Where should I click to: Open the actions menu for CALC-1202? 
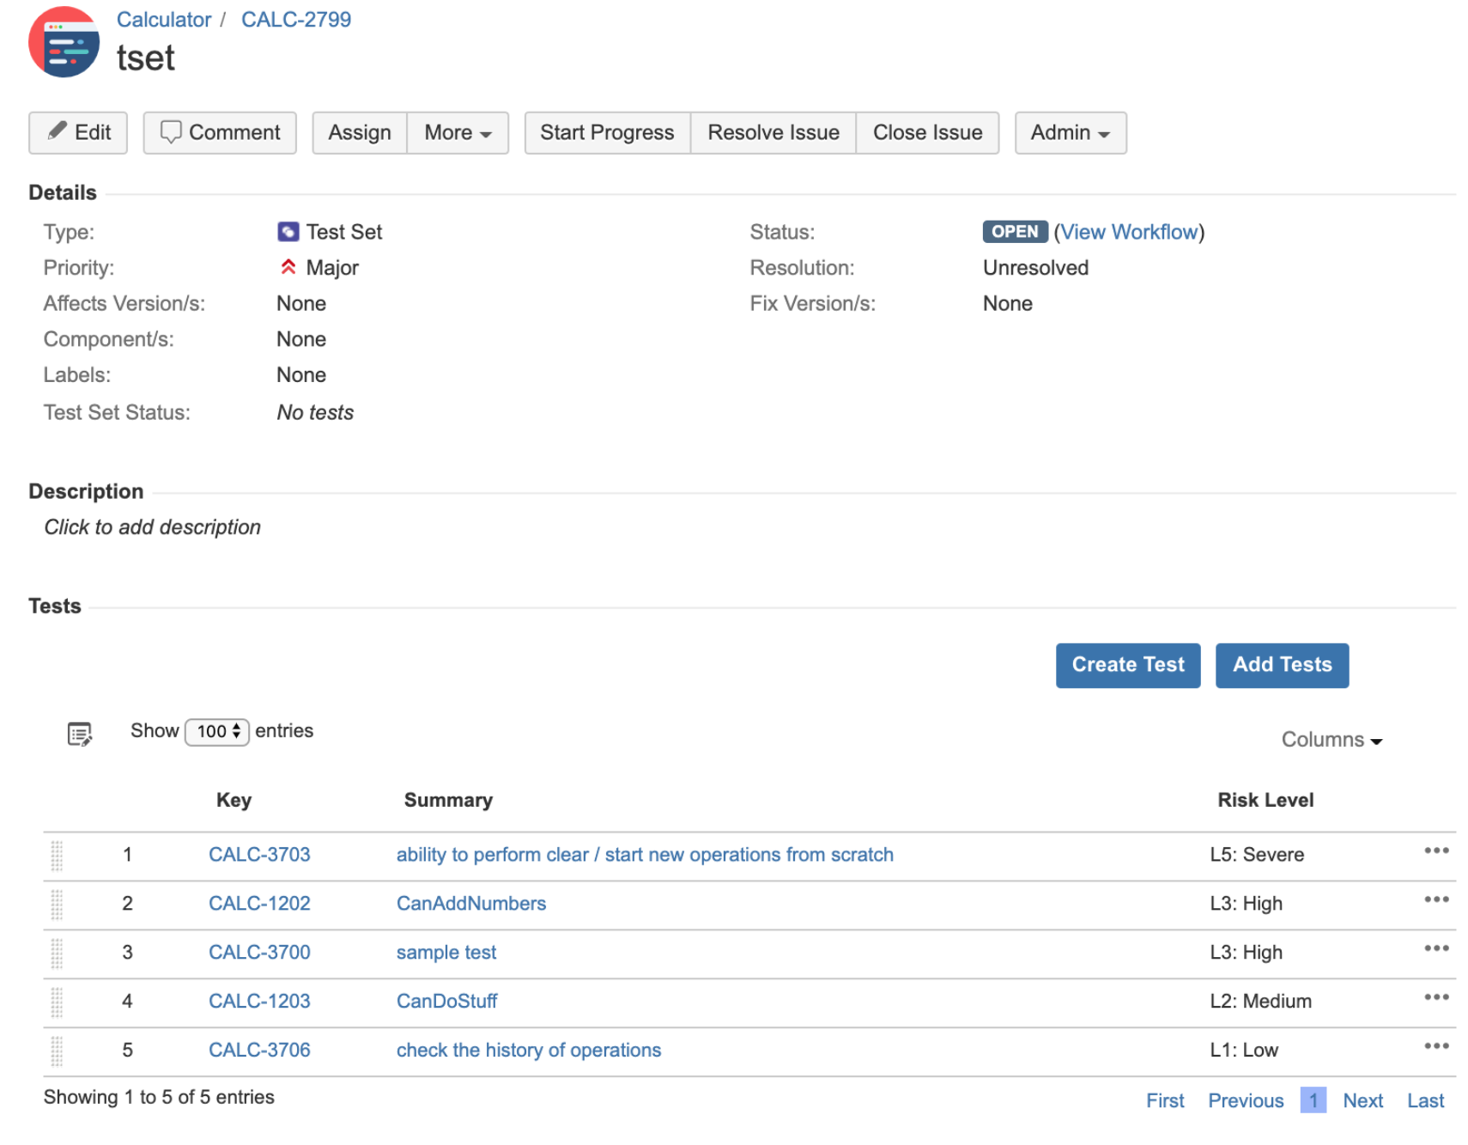point(1435,900)
